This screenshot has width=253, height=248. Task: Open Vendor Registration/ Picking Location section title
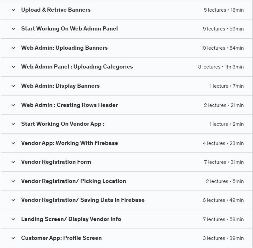click(74, 181)
